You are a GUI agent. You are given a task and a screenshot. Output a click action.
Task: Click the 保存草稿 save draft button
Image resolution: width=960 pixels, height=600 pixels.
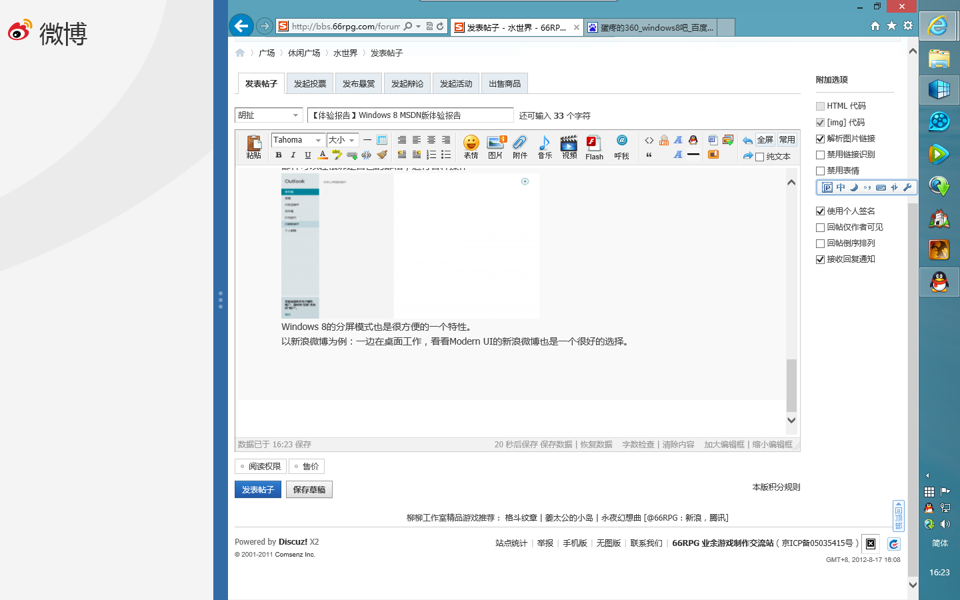pos(309,489)
